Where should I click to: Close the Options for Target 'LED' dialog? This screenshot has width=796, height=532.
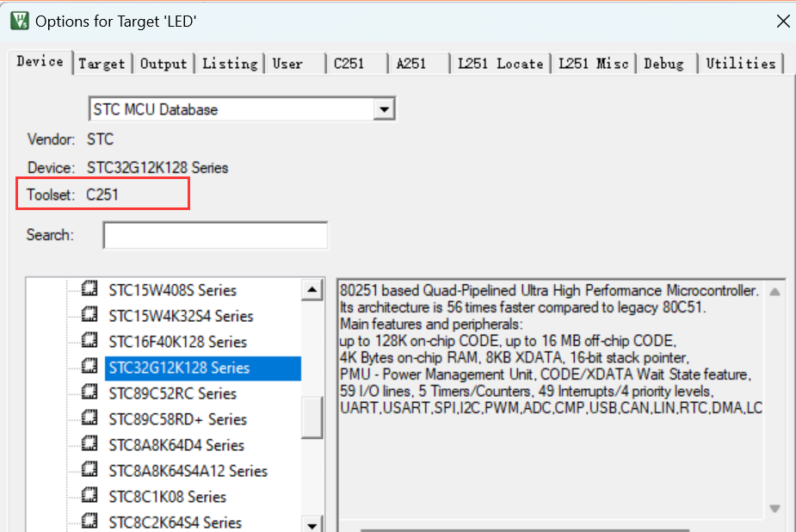point(783,22)
